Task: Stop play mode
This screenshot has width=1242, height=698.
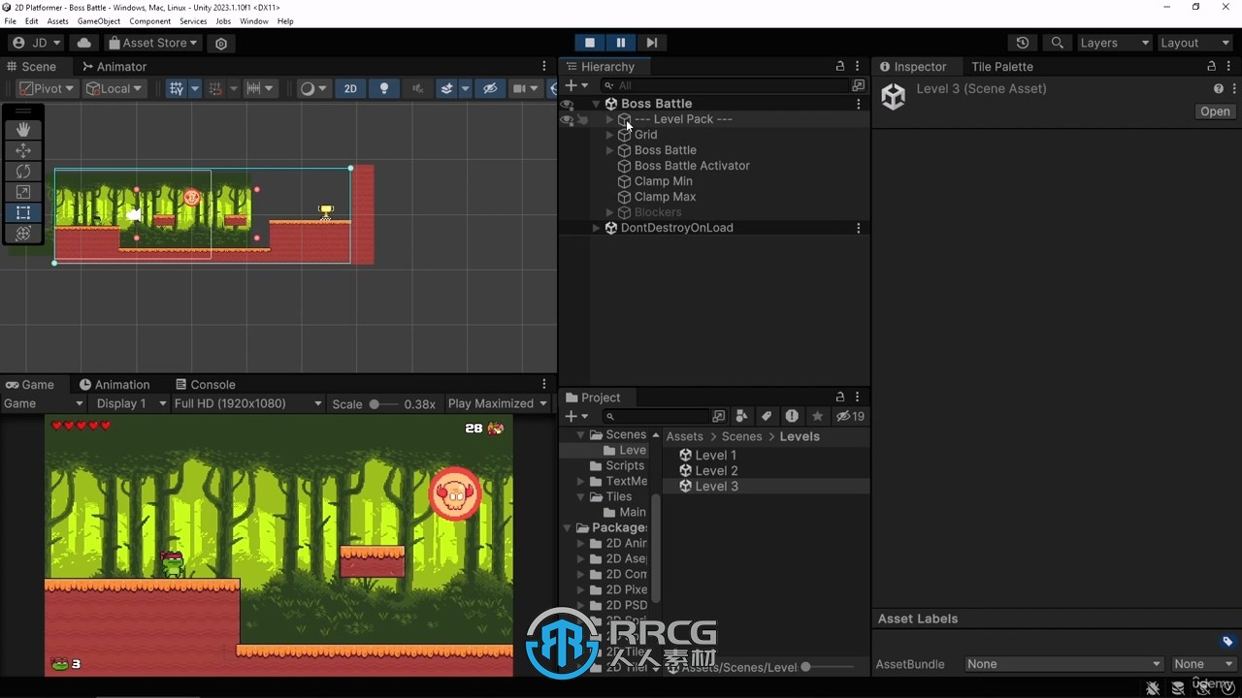Action: pos(589,43)
